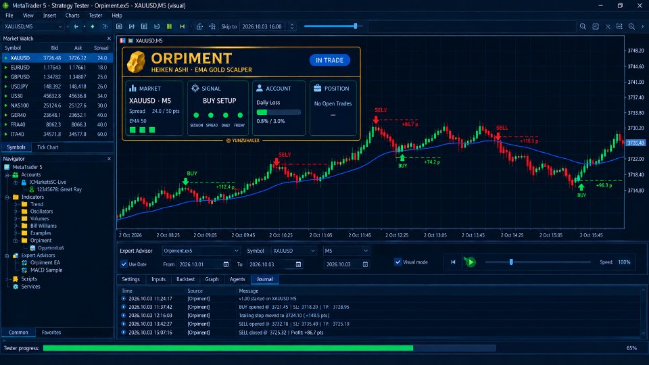The width and height of the screenshot is (649, 365).
Task: Select the EURUSD row in Market Watch
Action: pos(57,68)
